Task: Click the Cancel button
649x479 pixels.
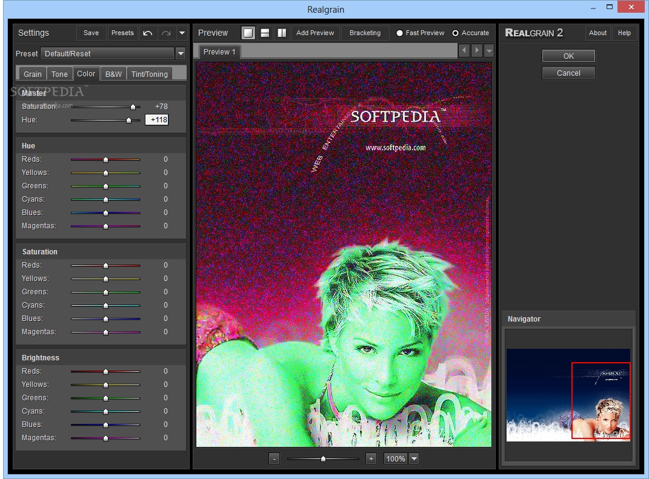Action: [568, 73]
